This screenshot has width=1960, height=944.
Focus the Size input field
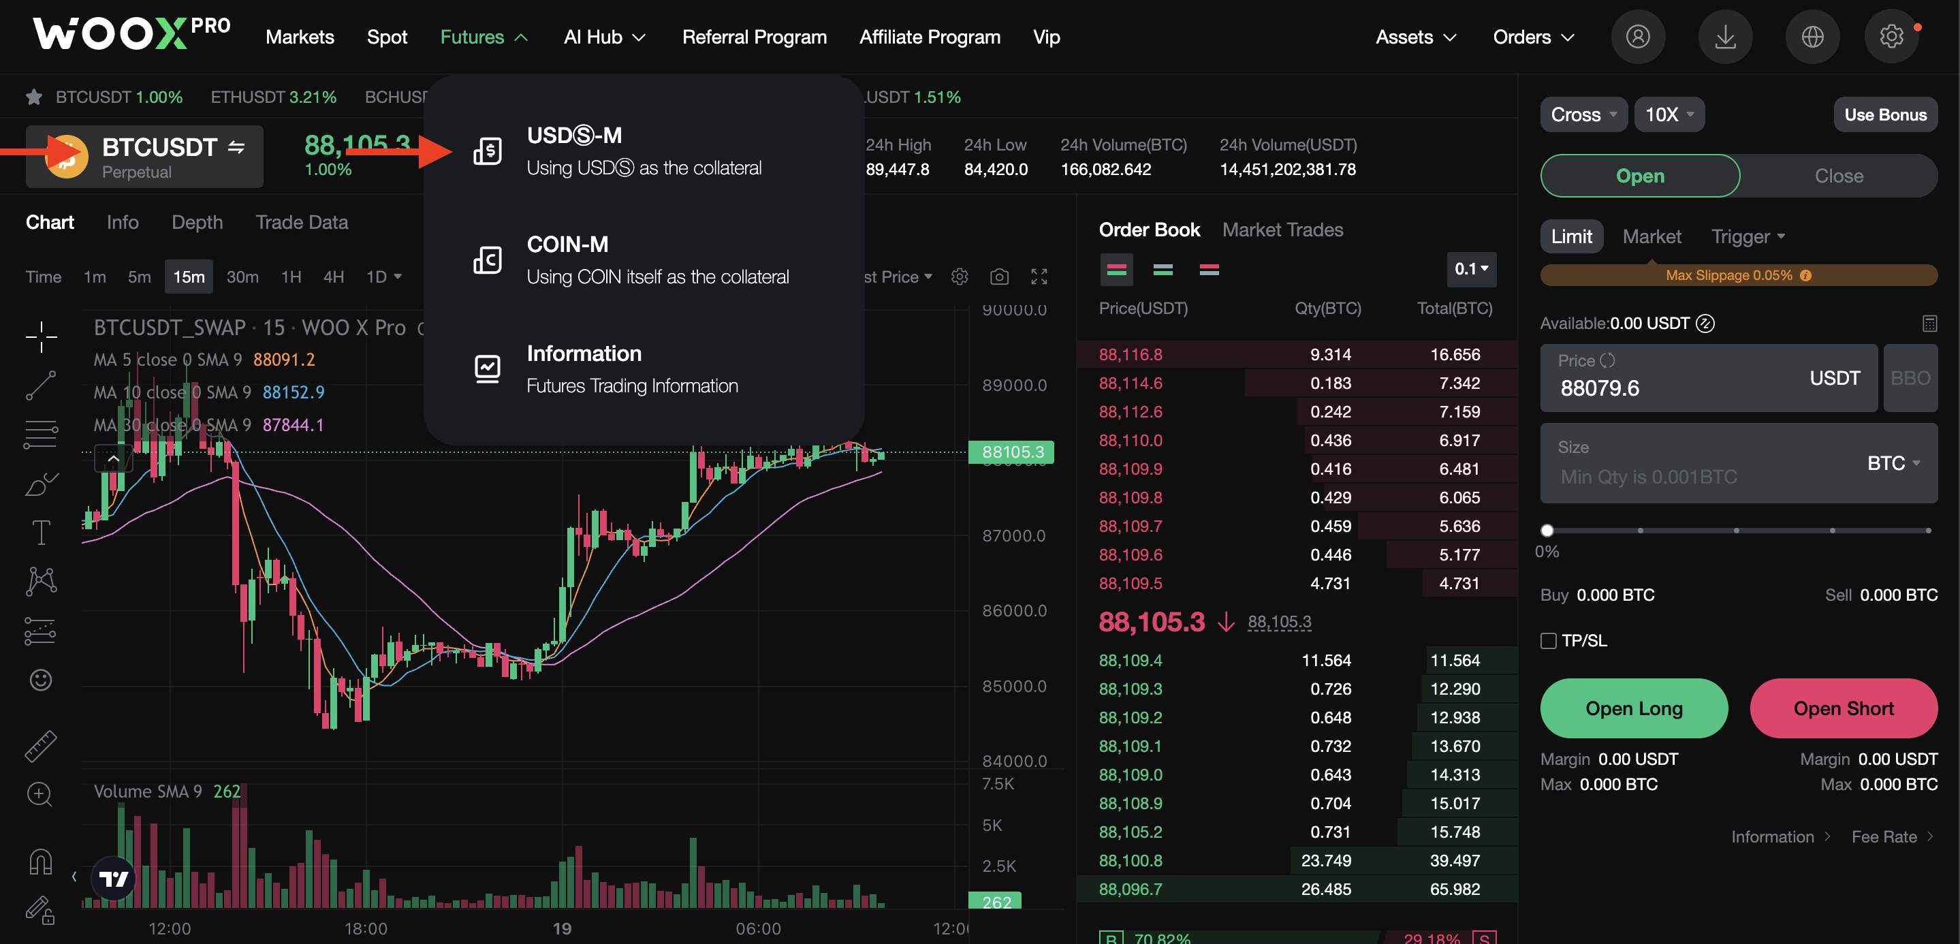[x=1738, y=462]
